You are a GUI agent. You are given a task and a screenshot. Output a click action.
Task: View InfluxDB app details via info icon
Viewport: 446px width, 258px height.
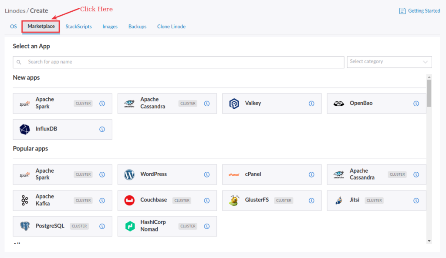coord(102,129)
